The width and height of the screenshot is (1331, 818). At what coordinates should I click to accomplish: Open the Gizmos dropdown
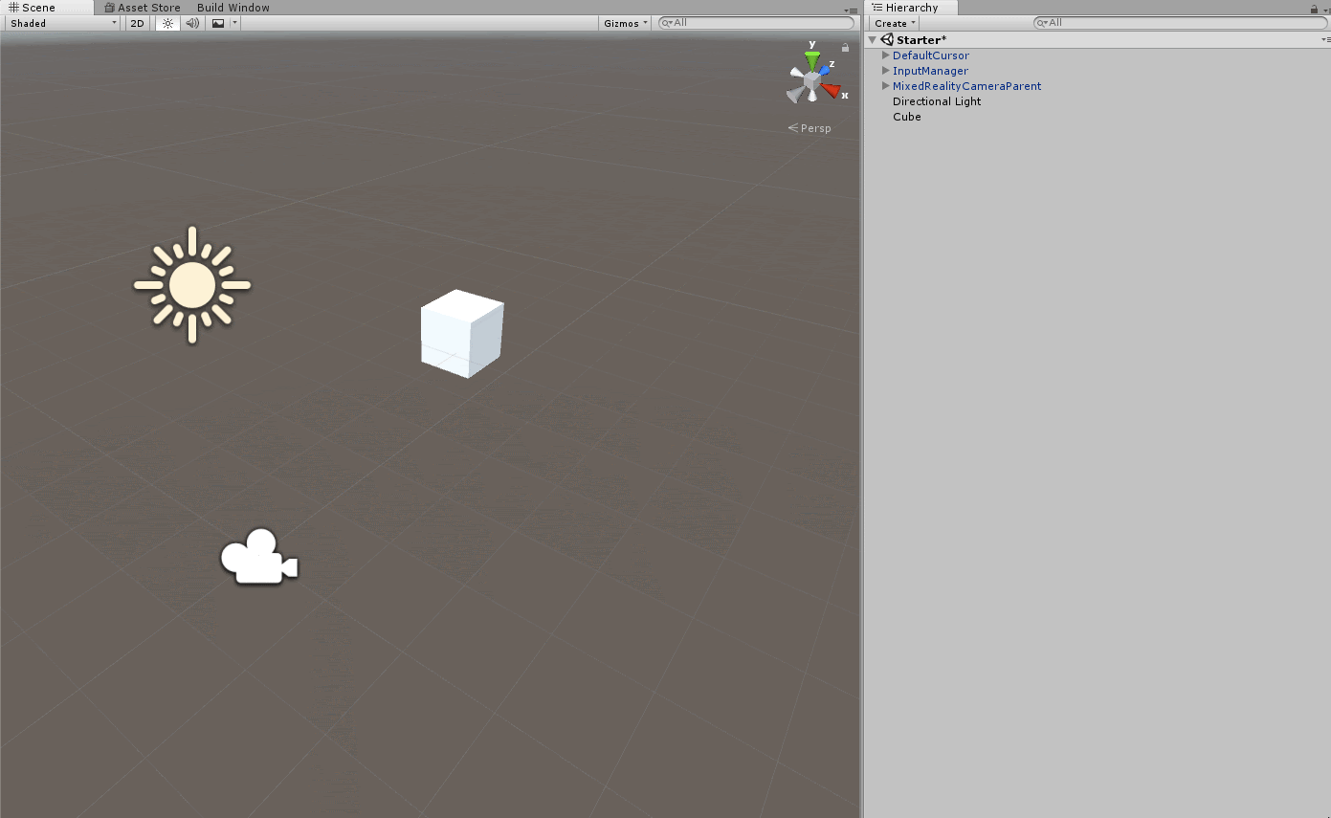[x=626, y=23]
